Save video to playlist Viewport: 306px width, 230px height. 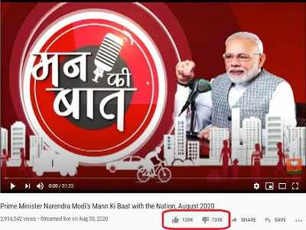point(275,220)
